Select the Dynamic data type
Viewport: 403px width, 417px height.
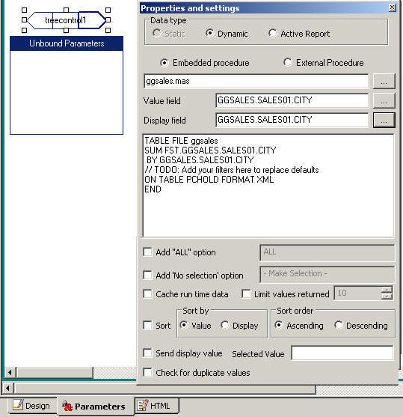(209, 33)
